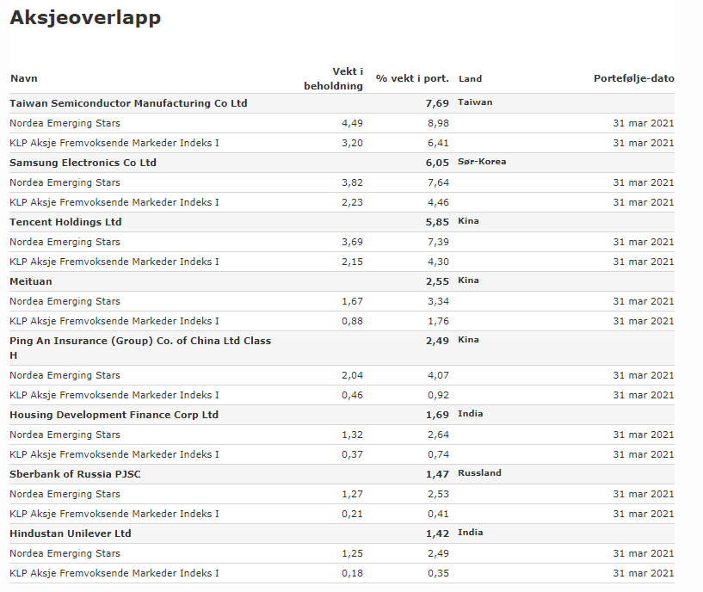Click the 7,39 portfolio weight value
703x592 pixels.
438,242
